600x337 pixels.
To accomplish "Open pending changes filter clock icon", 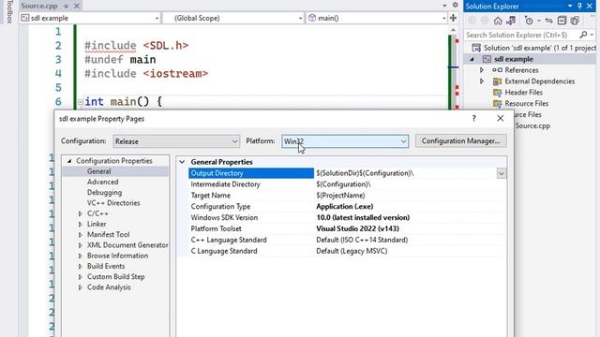I will tap(529, 21).
